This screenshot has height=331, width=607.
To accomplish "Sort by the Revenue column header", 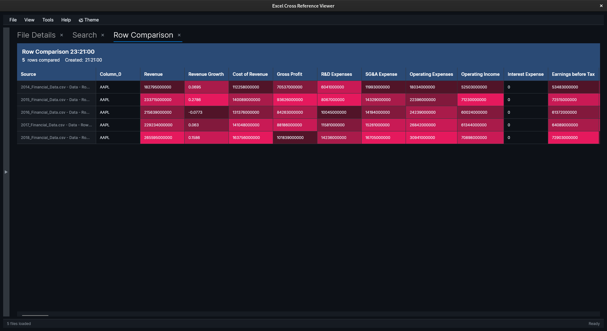I will tap(153, 74).
